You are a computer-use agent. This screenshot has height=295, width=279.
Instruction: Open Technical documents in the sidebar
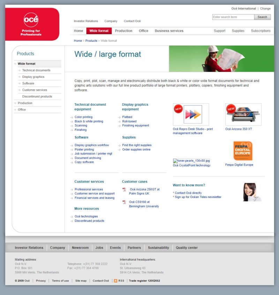(x=36, y=70)
